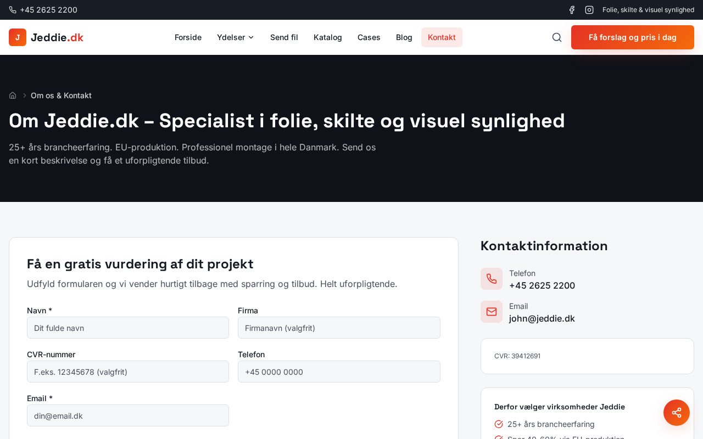Screen dimensions: 703x439
Task: Click the Om os & Kontakt breadcrumb
Action: click(x=61, y=95)
